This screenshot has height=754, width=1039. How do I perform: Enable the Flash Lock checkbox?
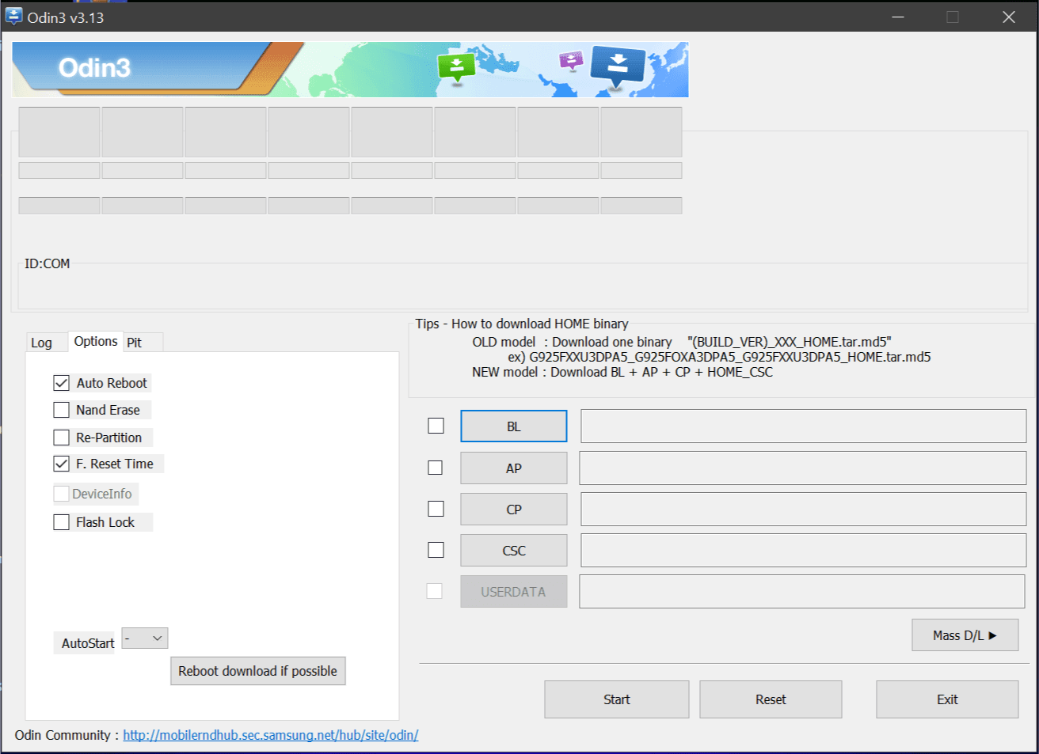(x=61, y=522)
